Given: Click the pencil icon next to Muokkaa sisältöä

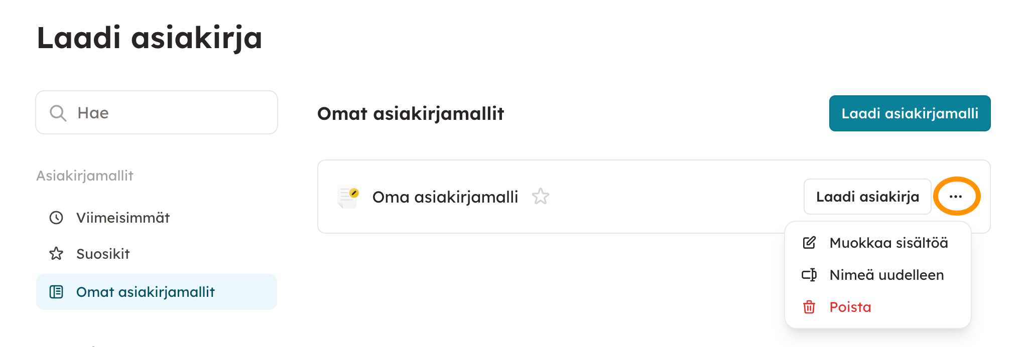Looking at the screenshot, I should 809,243.
